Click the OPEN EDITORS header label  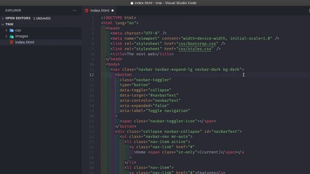(18, 18)
